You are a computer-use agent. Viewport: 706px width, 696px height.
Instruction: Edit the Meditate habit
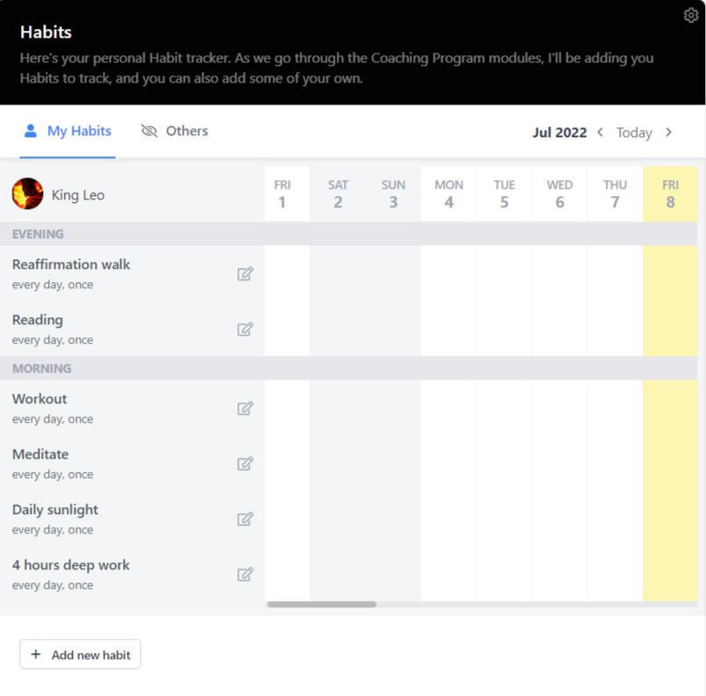[x=245, y=464]
